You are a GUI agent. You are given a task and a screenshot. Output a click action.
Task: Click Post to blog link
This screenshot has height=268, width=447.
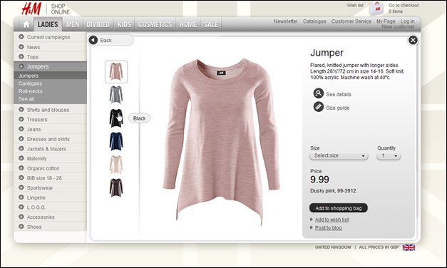click(329, 227)
